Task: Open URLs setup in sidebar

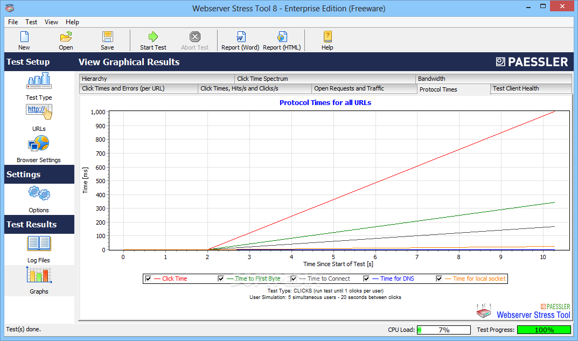Action: 39,117
